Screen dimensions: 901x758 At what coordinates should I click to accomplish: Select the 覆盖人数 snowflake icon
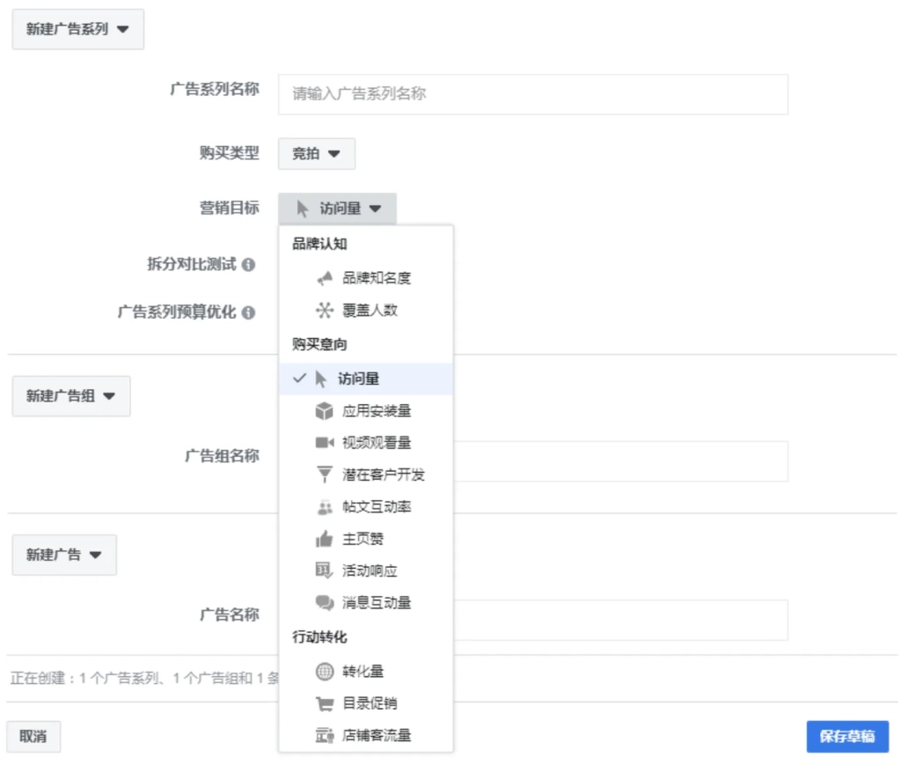pos(325,311)
